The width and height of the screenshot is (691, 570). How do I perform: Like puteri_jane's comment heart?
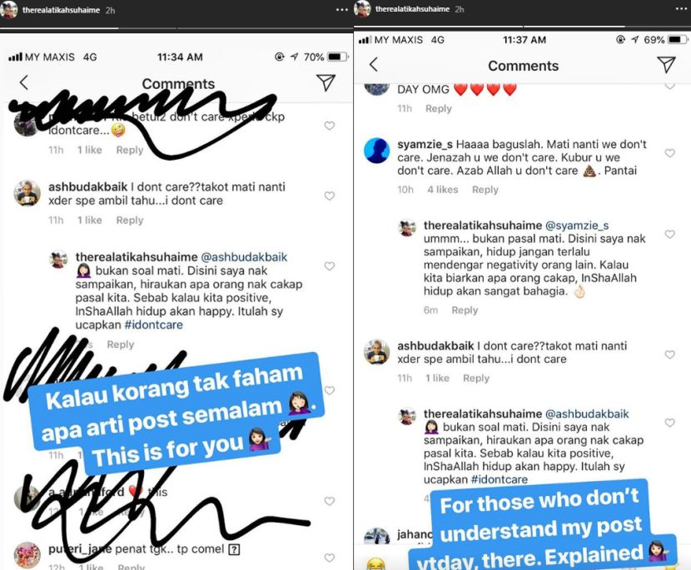[330, 558]
